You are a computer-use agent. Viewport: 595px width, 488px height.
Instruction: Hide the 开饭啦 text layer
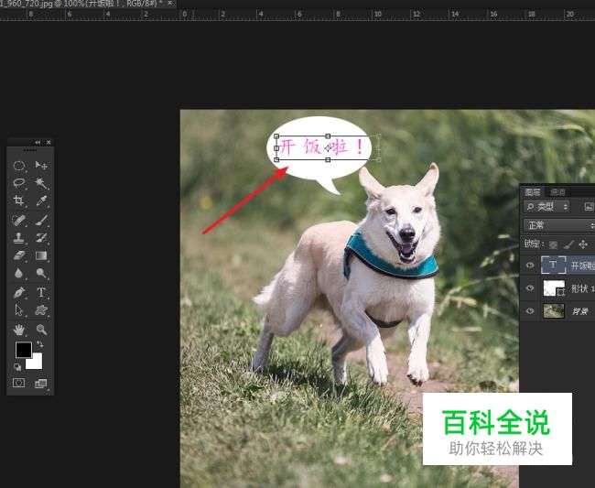point(530,266)
